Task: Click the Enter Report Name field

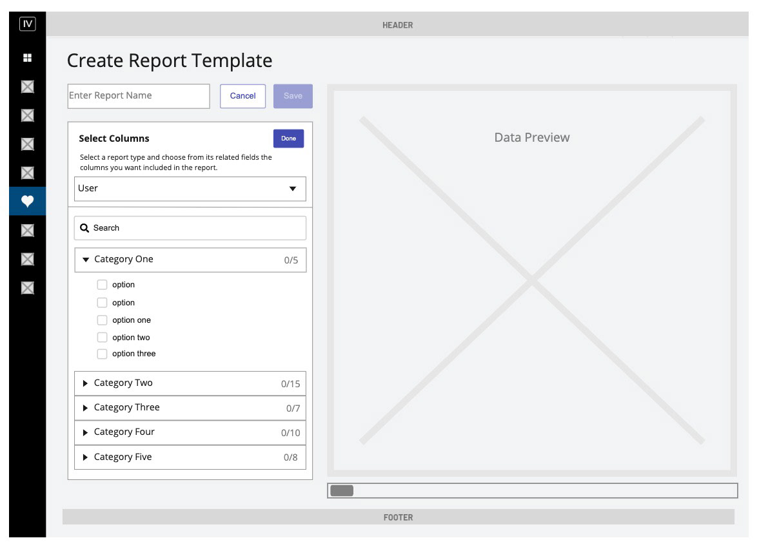Action: click(139, 96)
